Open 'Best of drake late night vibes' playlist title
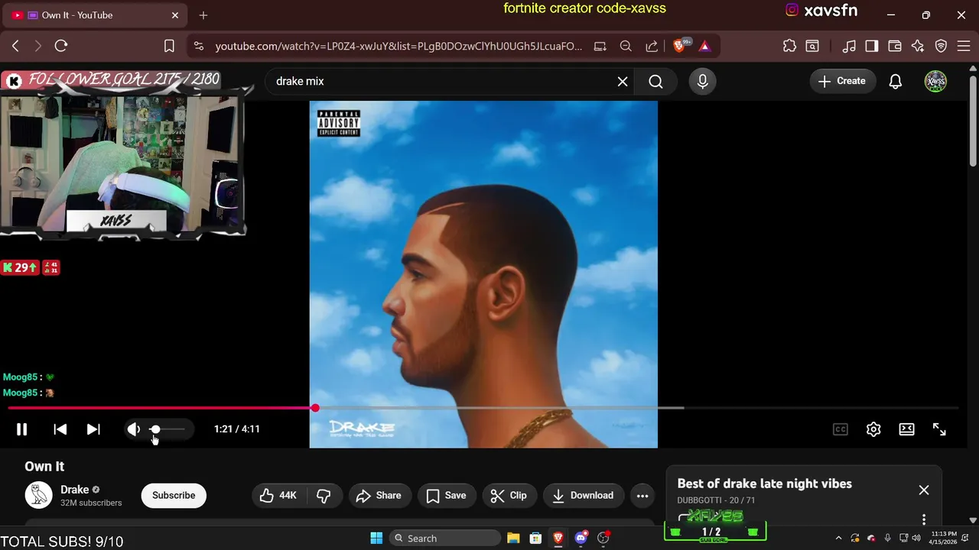This screenshot has width=979, height=550. click(764, 484)
